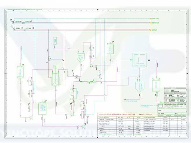
Task: Select the centrifuge square symbol
Action: 140,60
